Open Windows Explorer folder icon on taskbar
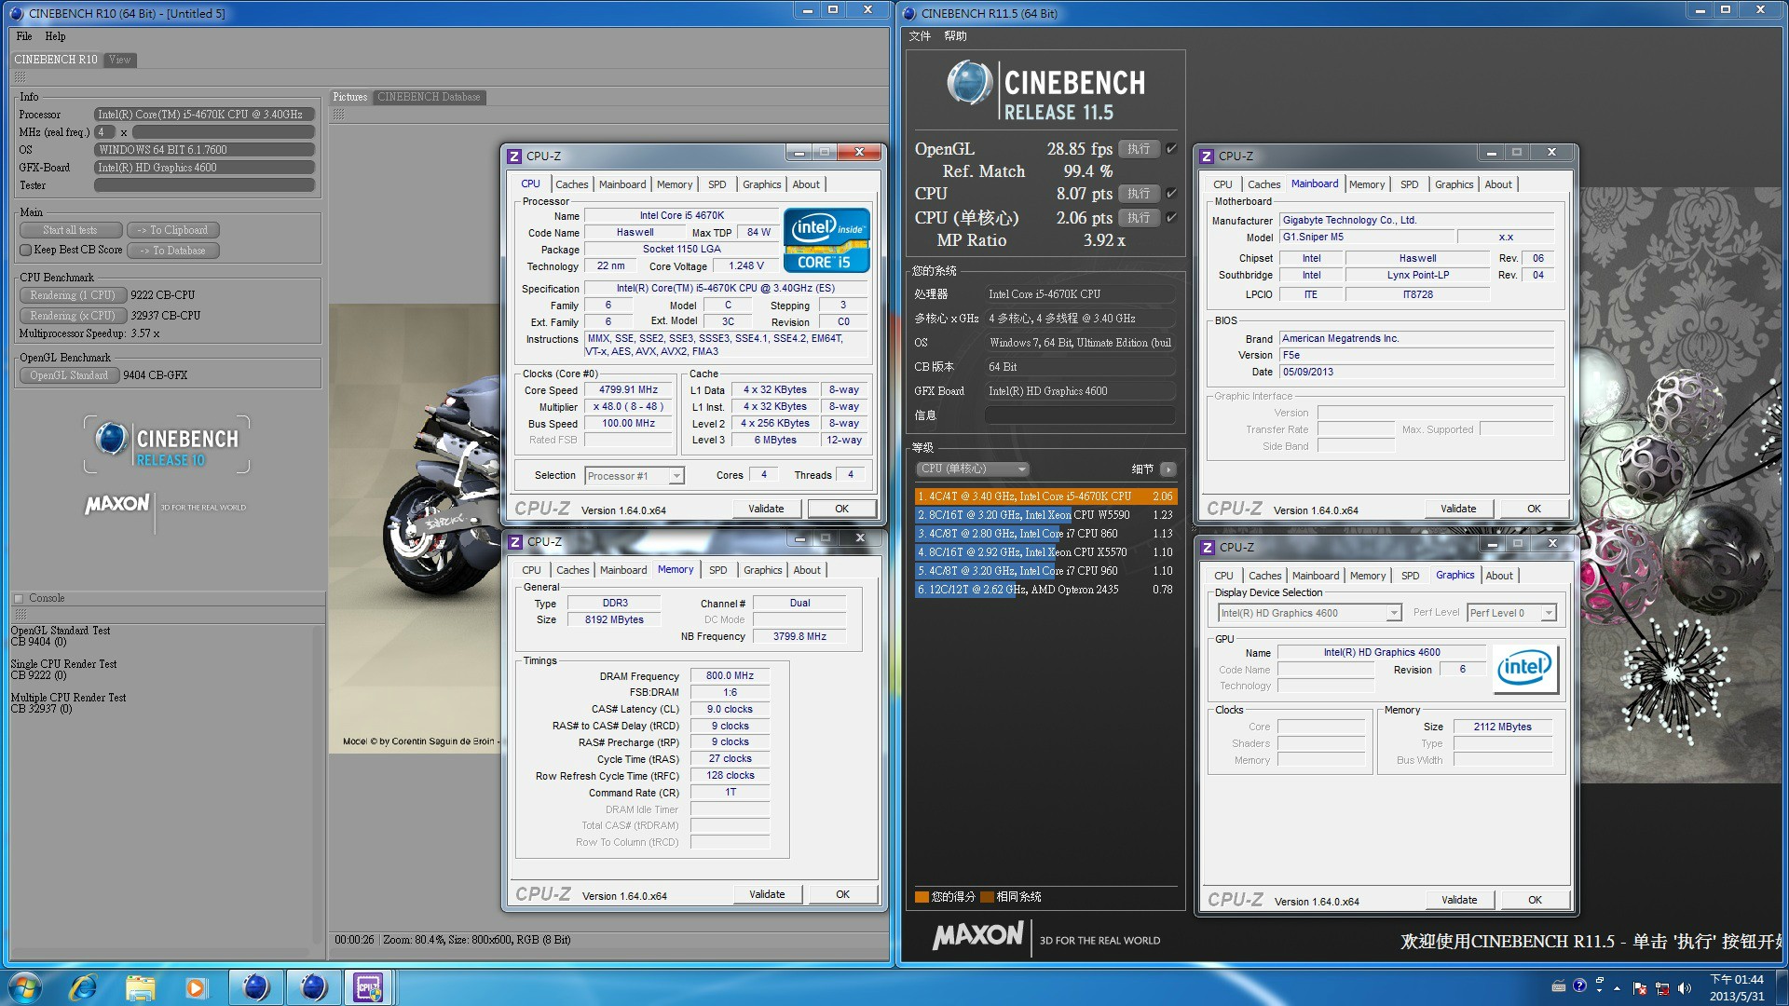The height and width of the screenshot is (1006, 1789). [x=140, y=986]
